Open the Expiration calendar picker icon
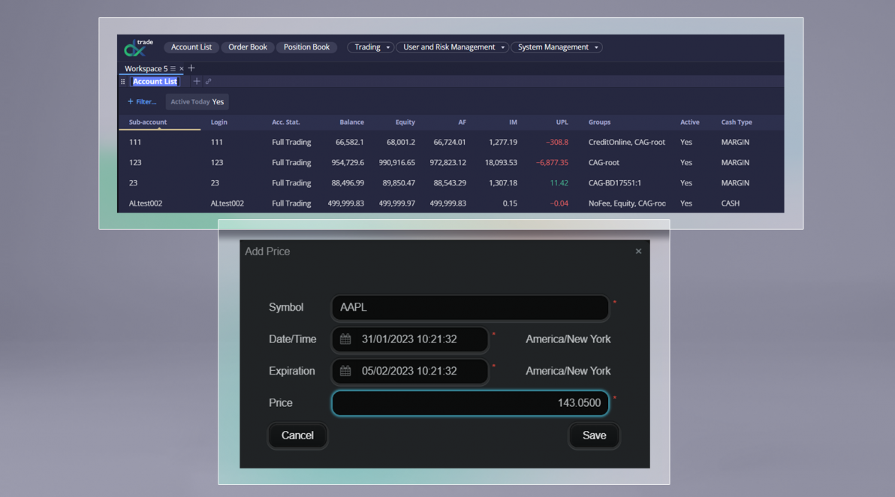This screenshot has width=895, height=497. point(345,371)
